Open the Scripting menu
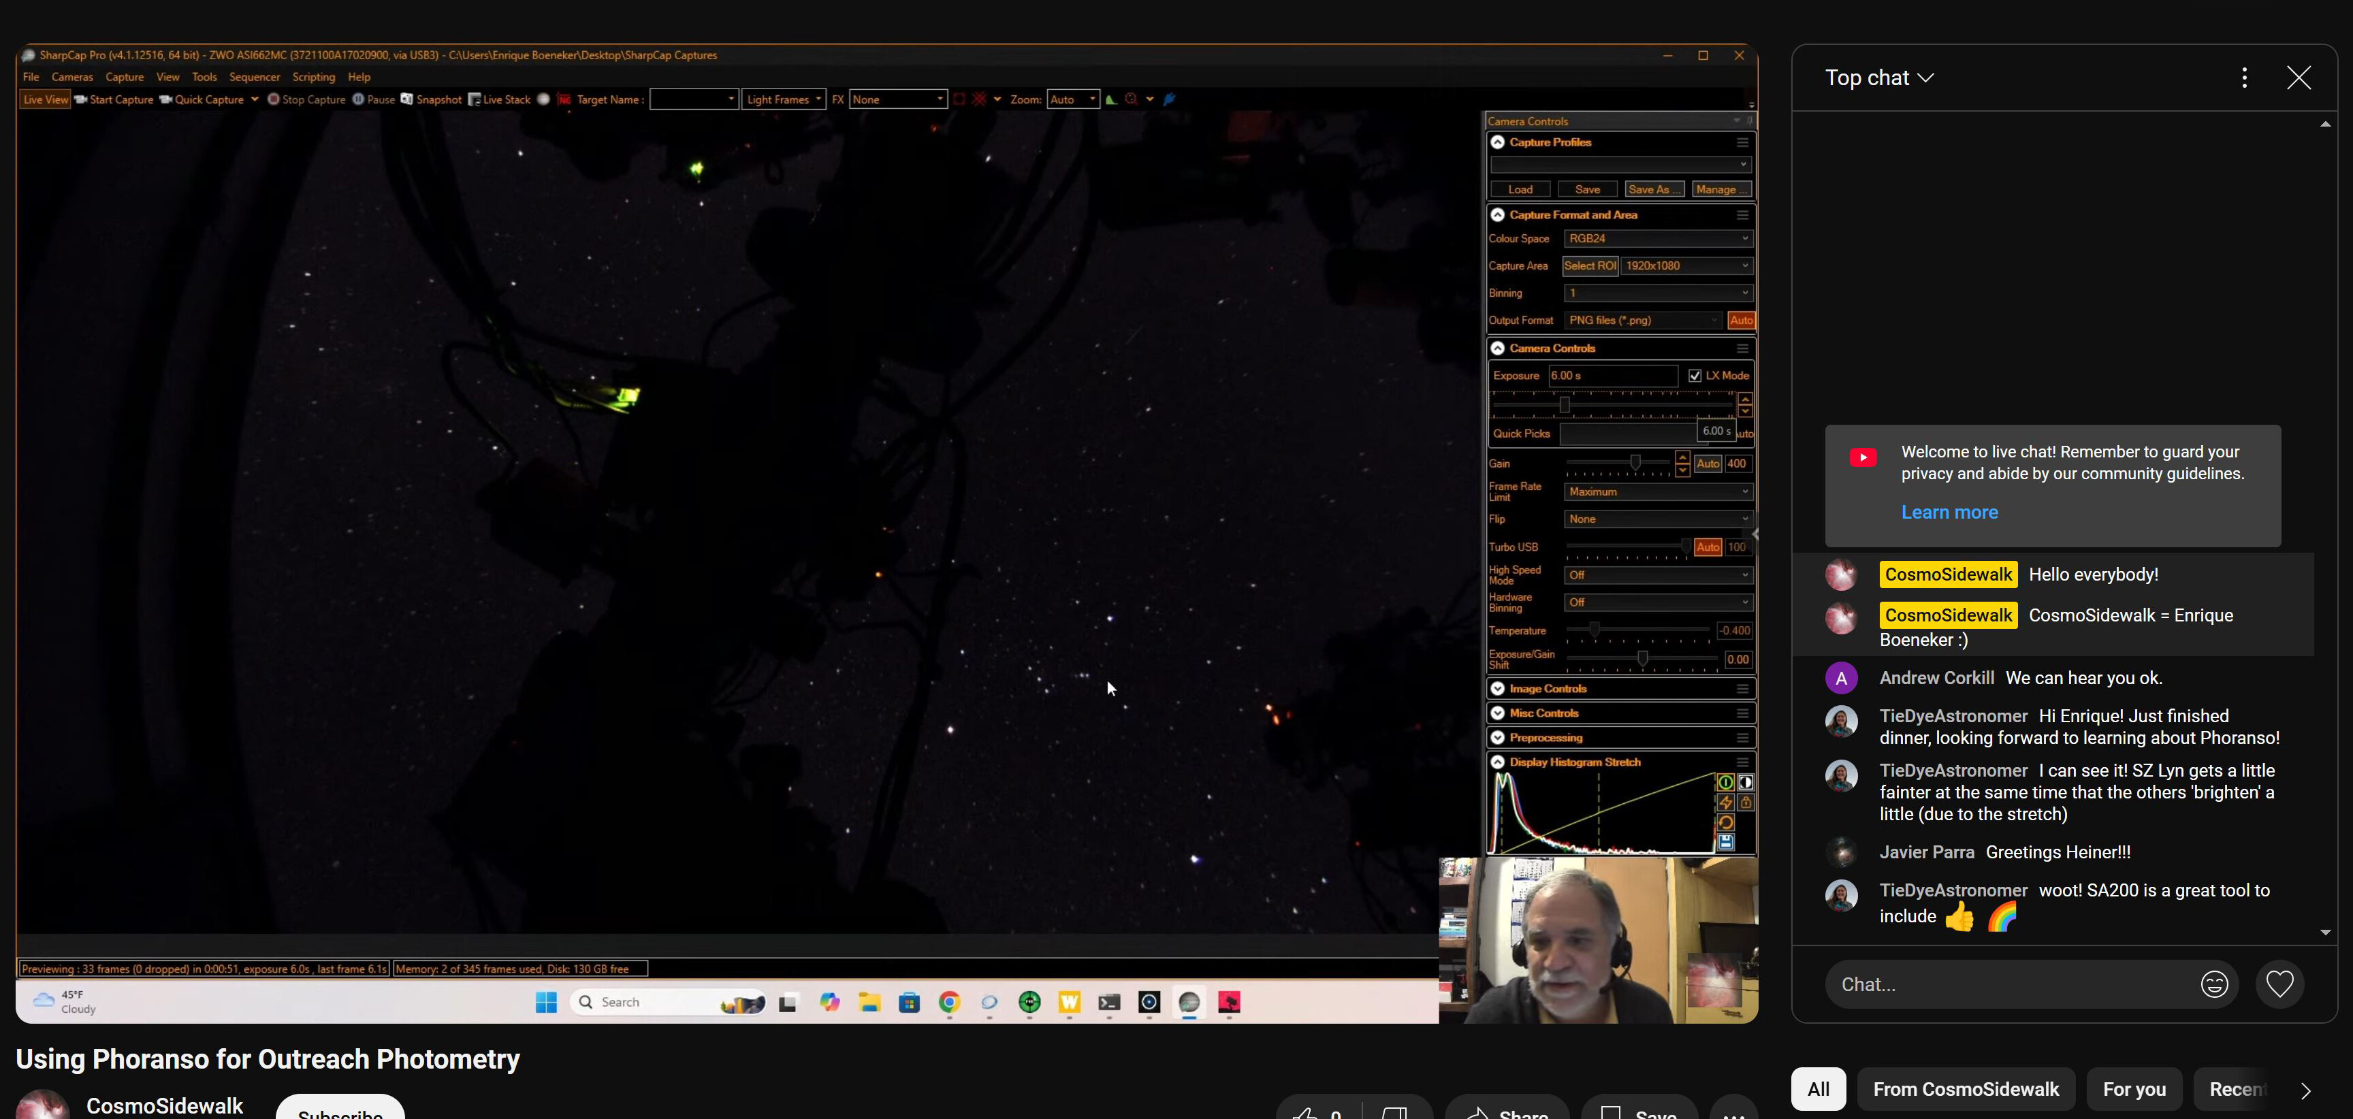 coord(313,77)
